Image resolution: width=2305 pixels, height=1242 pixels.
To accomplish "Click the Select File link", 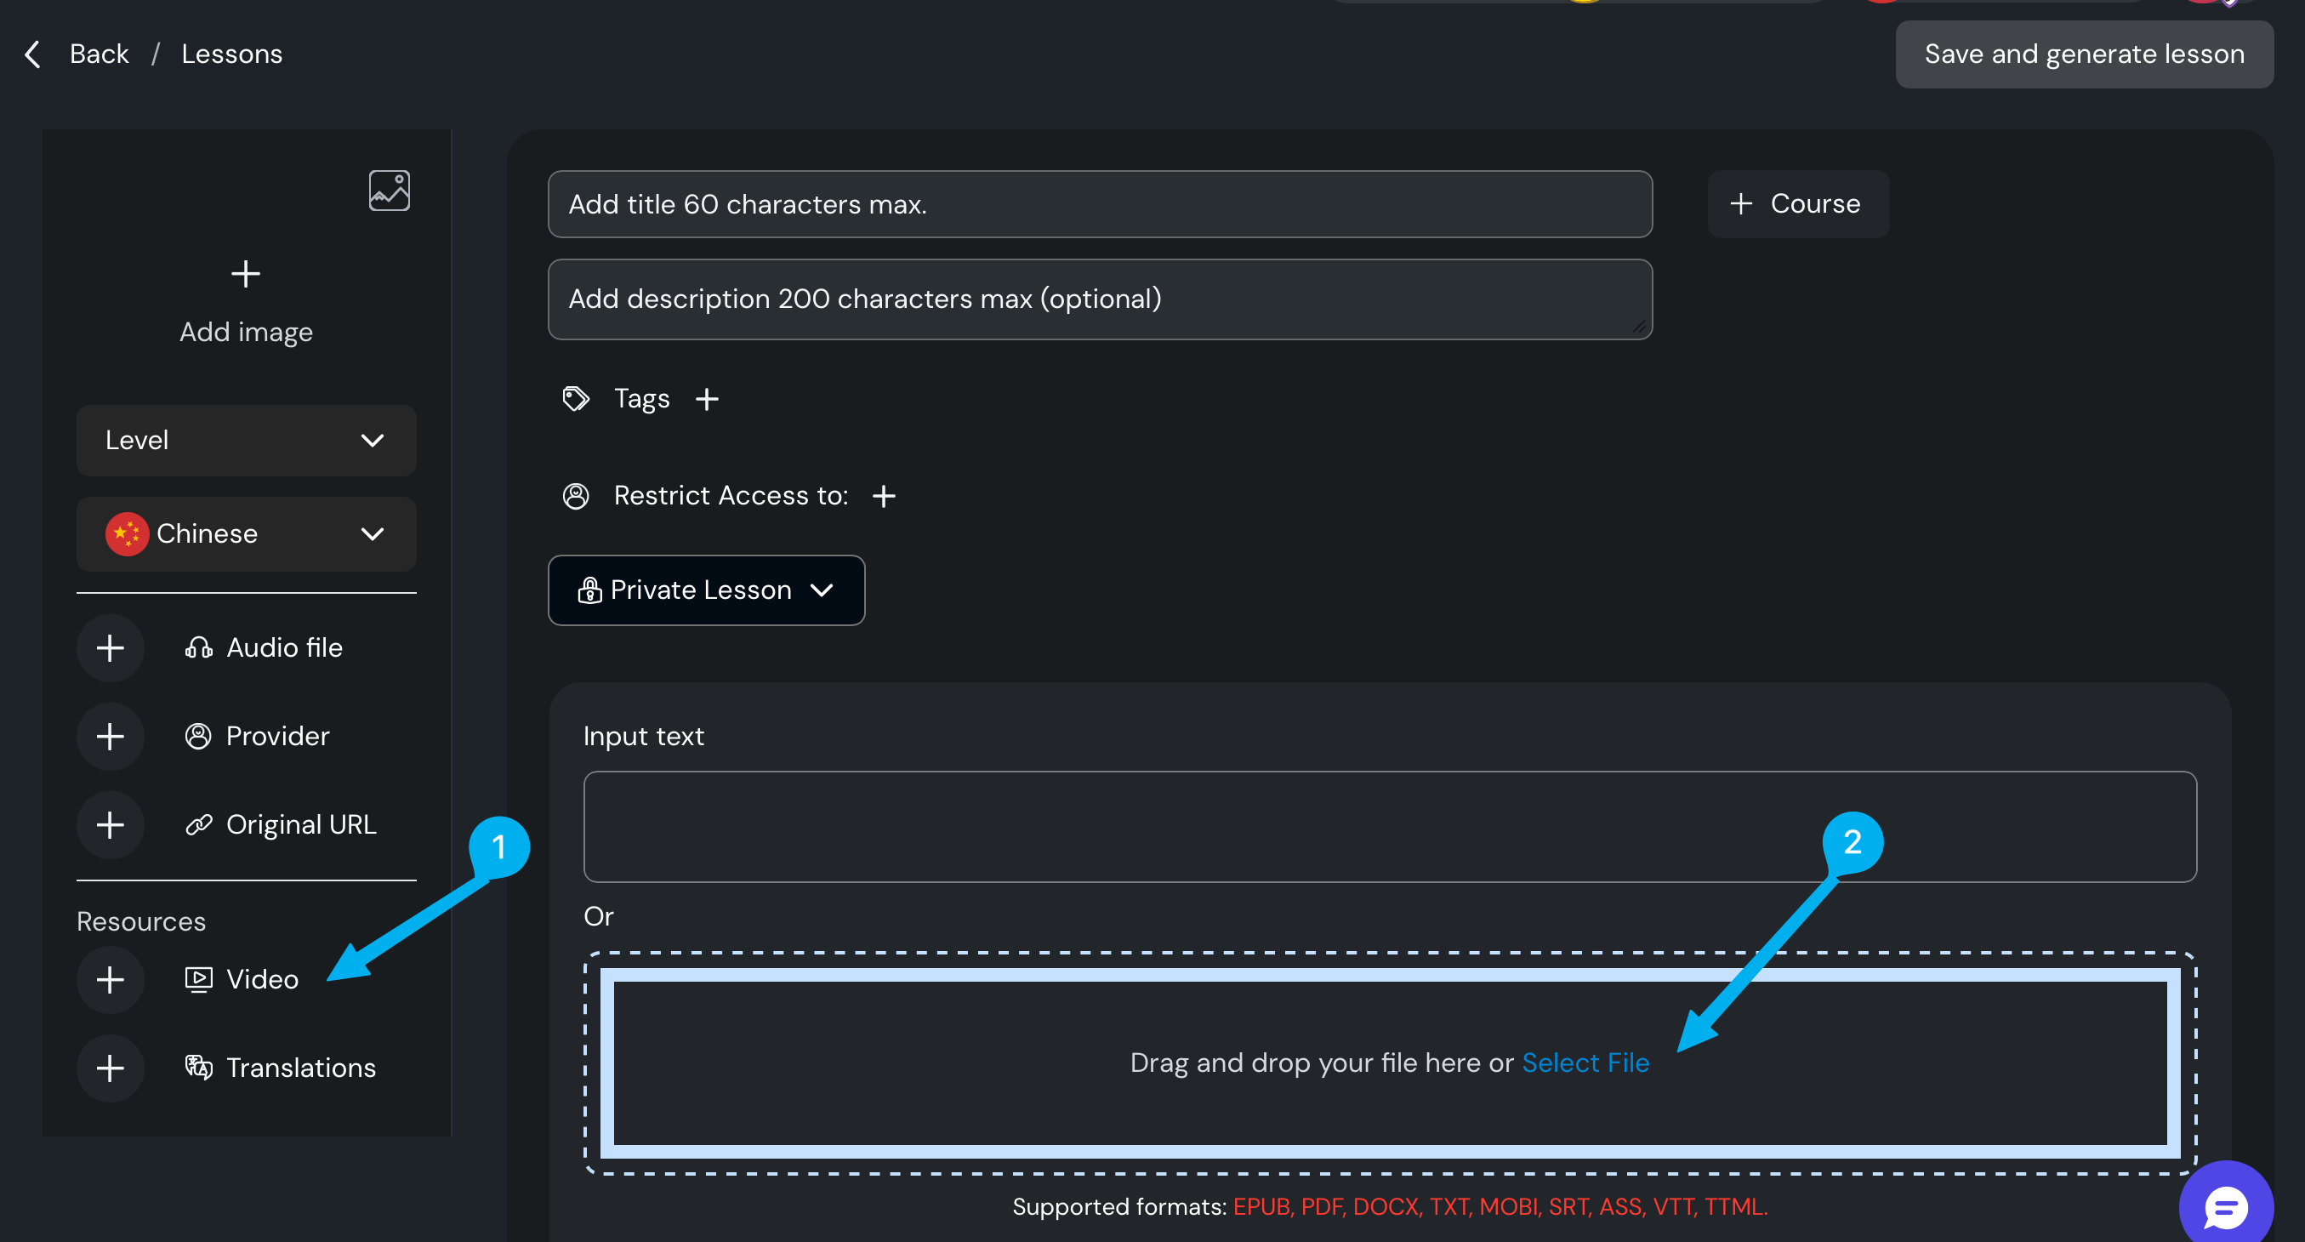I will point(1585,1063).
